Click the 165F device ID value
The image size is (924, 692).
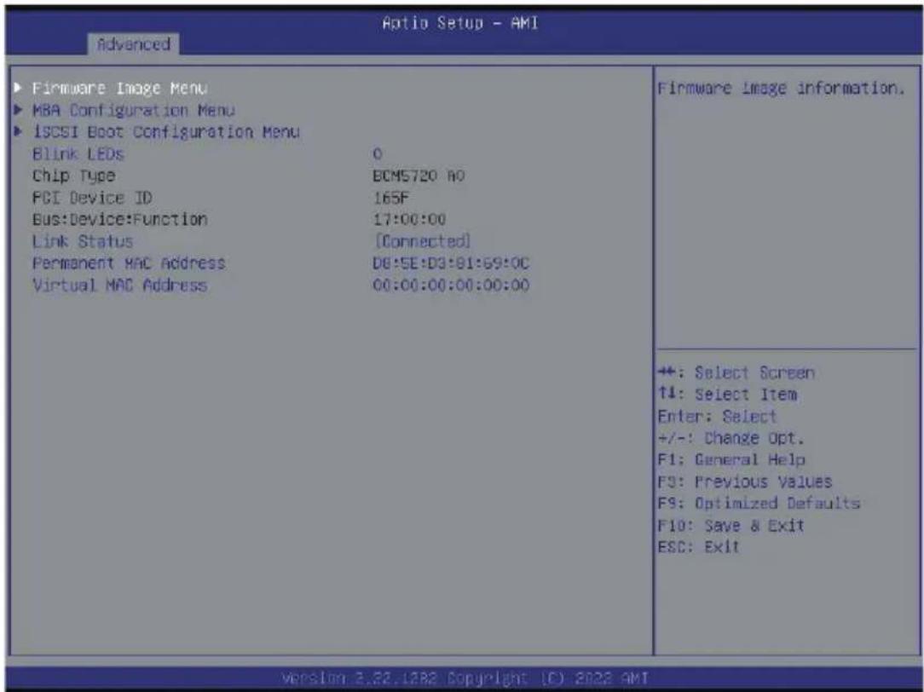pyautogui.click(x=390, y=198)
